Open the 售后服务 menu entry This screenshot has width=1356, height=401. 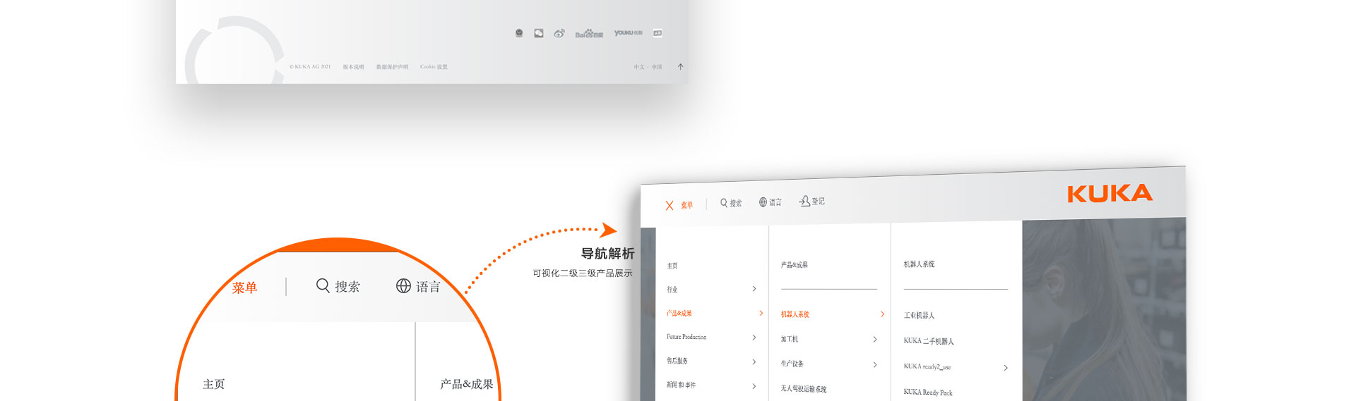point(677,361)
